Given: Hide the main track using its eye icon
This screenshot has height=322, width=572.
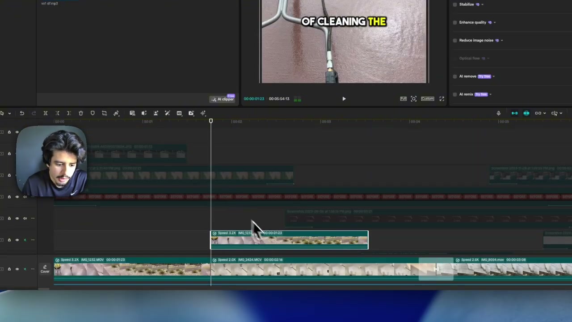Looking at the screenshot, I should coord(17,269).
